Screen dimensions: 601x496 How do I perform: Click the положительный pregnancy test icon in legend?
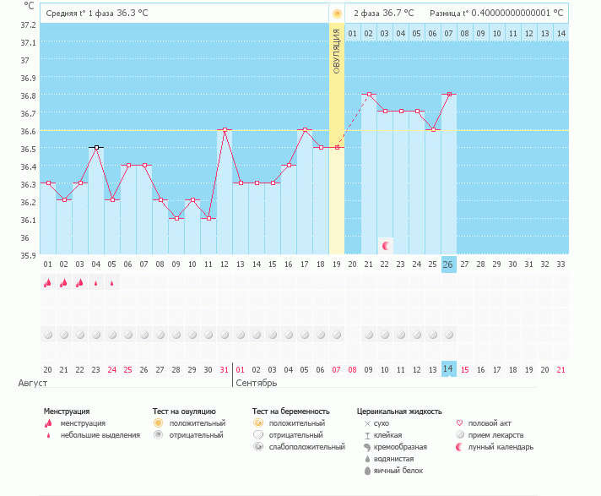pyautogui.click(x=258, y=422)
